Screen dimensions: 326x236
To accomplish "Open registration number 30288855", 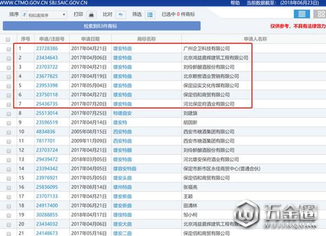I will coord(47,215).
